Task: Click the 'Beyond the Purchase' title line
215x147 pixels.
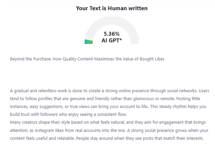Action: tap(87, 59)
